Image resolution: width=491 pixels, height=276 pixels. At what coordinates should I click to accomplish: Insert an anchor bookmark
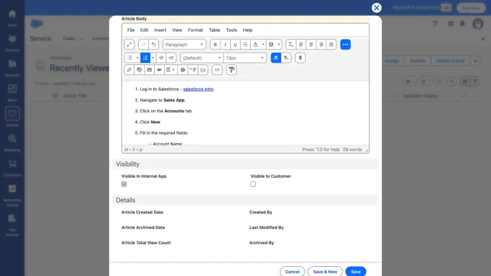300,58
